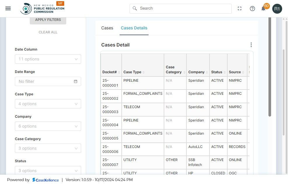Click Speridian in row 25-0000001
Viewport: 288px width, 184px height.
coord(196,81)
